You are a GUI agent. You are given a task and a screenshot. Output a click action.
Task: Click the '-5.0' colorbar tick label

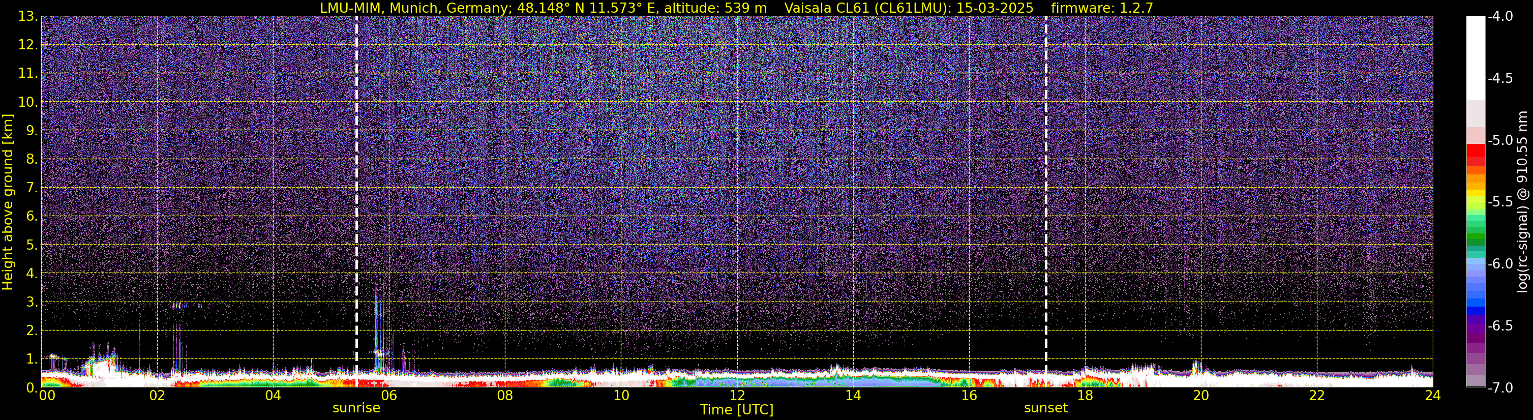click(x=1500, y=140)
